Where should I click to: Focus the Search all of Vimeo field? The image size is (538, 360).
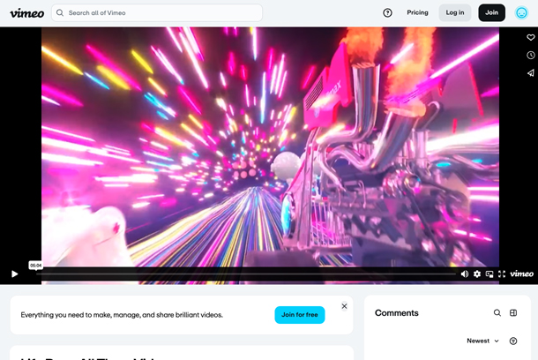(157, 13)
